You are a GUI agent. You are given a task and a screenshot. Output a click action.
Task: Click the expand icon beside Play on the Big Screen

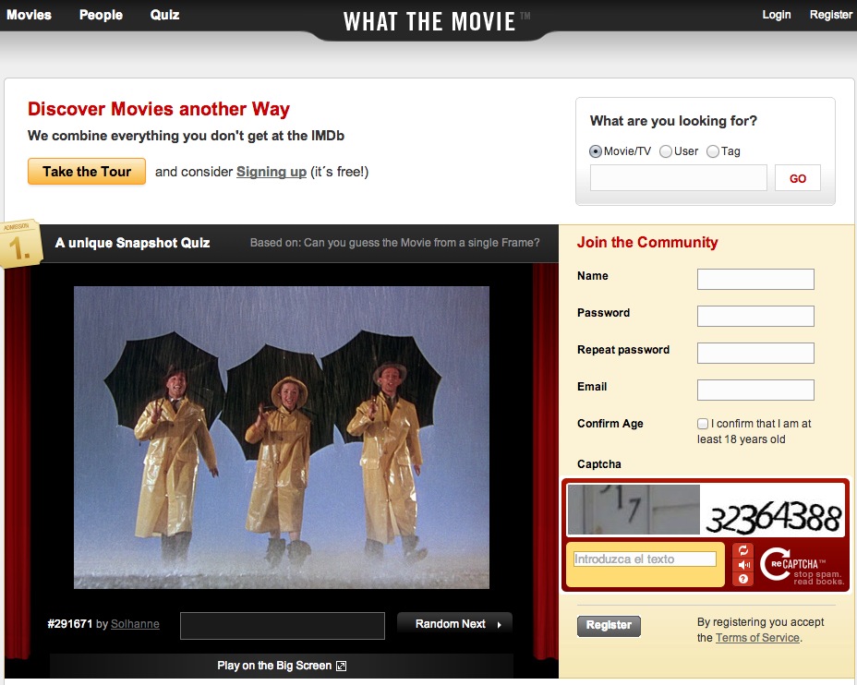[341, 666]
